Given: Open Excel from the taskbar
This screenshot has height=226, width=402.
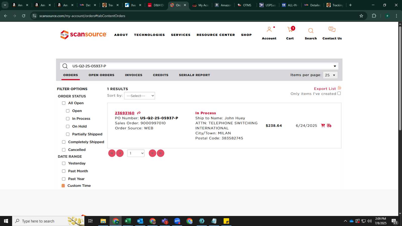Looking at the screenshot, I should tap(128, 221).
